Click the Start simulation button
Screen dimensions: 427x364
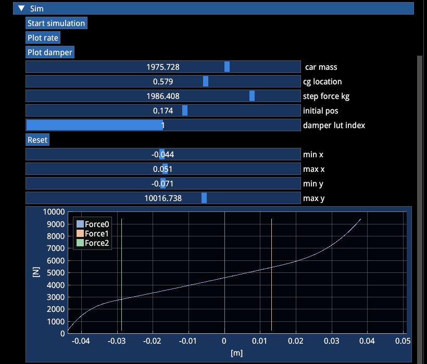(56, 23)
